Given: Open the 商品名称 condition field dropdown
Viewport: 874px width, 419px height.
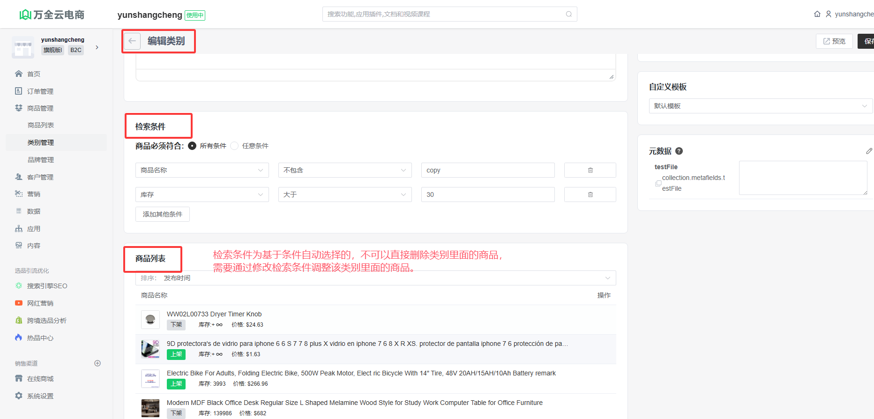Looking at the screenshot, I should [202, 170].
